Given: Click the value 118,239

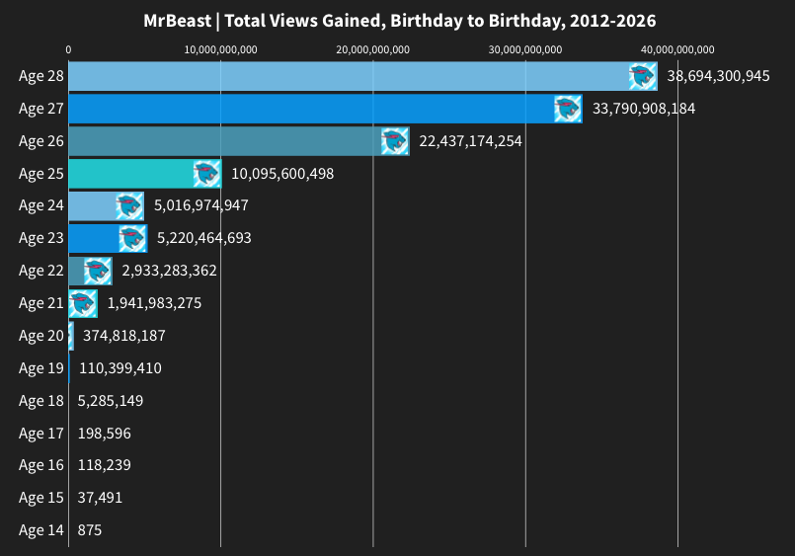Looking at the screenshot, I should tap(105, 465).
